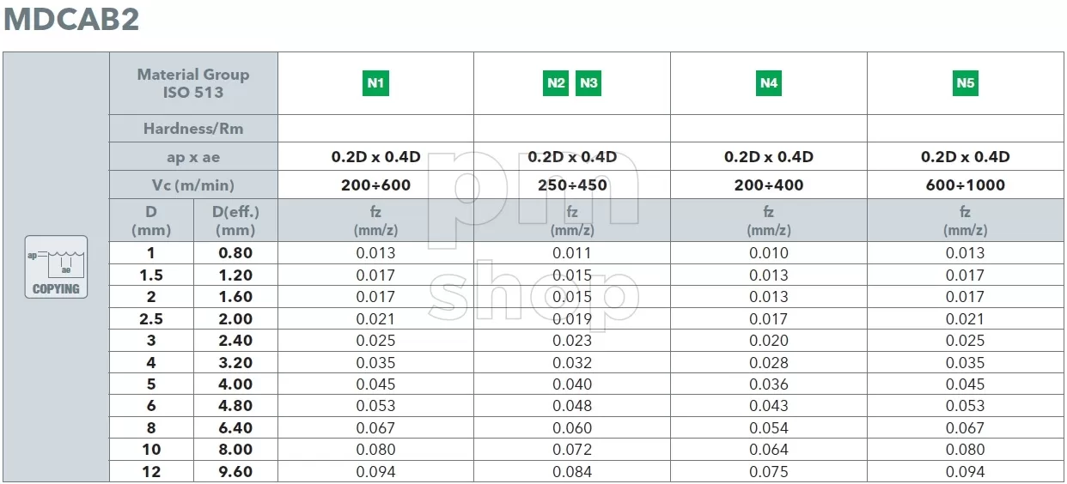Click the green N4 material group badge
This screenshot has width=1067, height=484.
[x=769, y=83]
